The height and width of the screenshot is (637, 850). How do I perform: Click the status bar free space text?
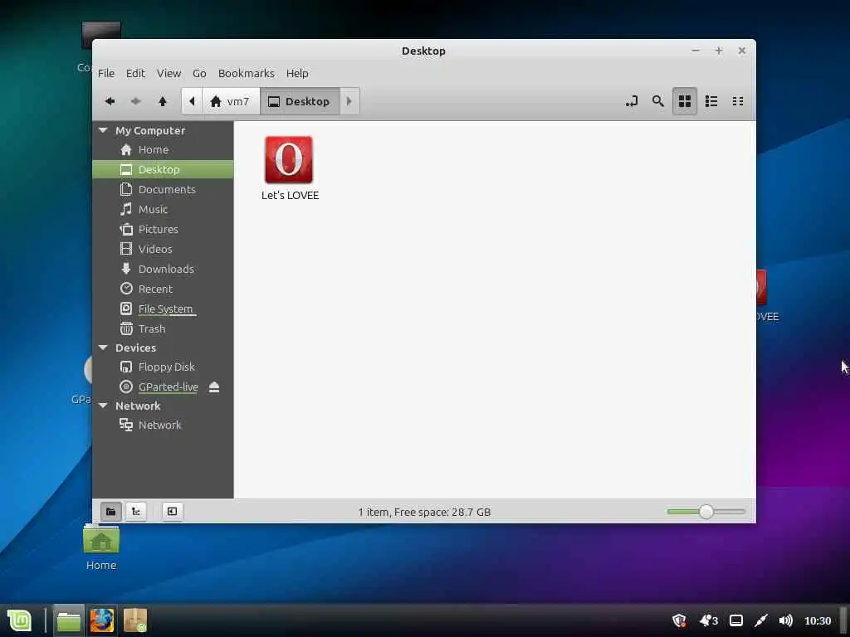(424, 512)
